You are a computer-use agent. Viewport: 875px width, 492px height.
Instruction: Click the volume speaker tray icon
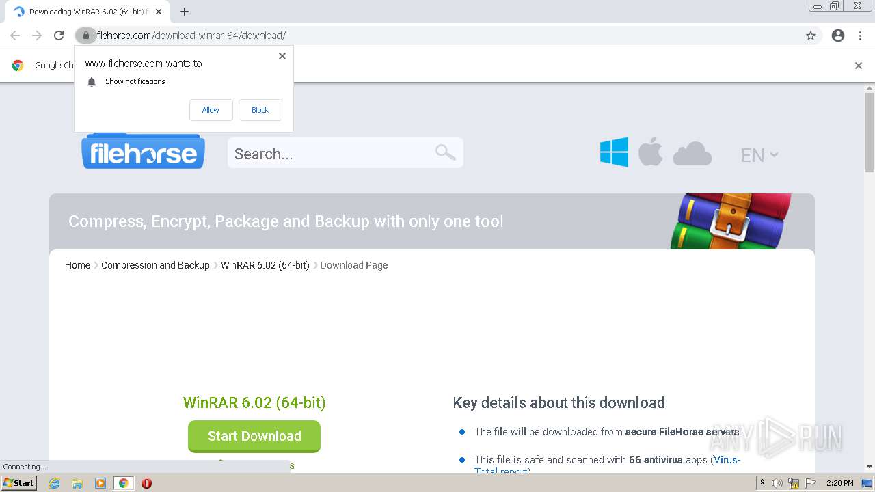pyautogui.click(x=777, y=483)
